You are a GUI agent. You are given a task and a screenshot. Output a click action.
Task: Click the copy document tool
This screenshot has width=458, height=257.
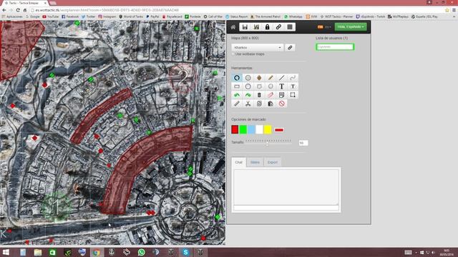[x=259, y=104]
